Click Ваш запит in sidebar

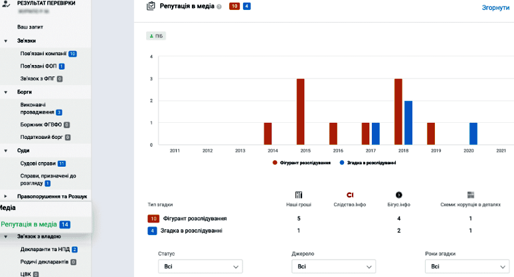[30, 27]
